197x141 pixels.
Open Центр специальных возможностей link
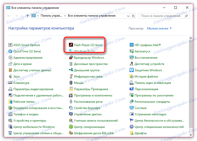159,127
